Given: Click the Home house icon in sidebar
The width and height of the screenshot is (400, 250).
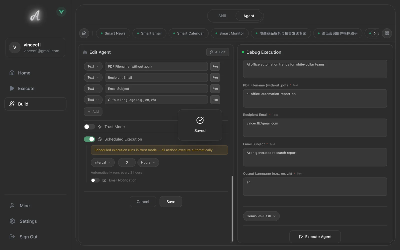Looking at the screenshot, I should click(12, 73).
